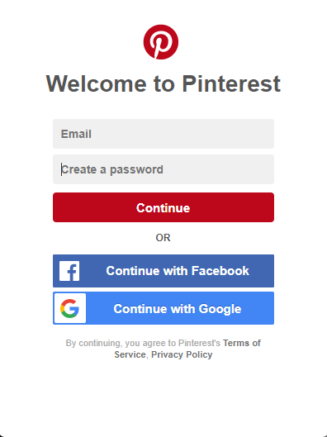The width and height of the screenshot is (327, 437).
Task: Click the red Continue button
Action: tap(163, 207)
